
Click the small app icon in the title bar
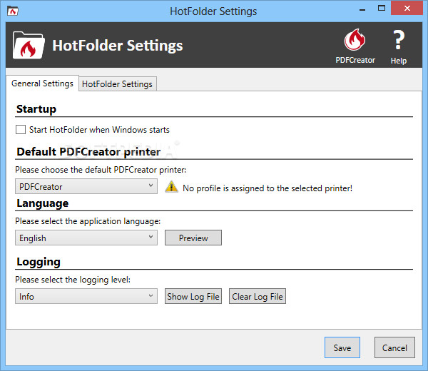[13, 11]
